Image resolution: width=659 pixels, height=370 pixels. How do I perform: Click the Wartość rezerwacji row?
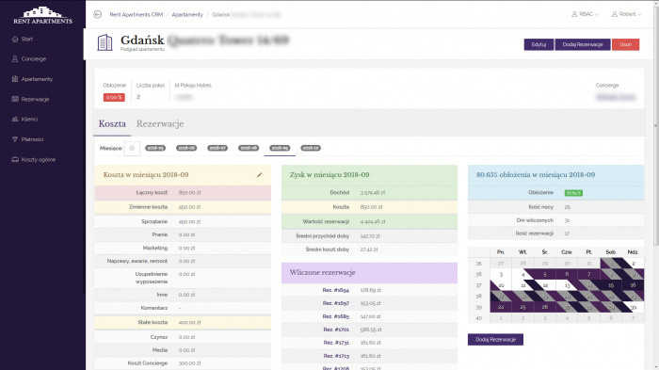(x=369, y=221)
